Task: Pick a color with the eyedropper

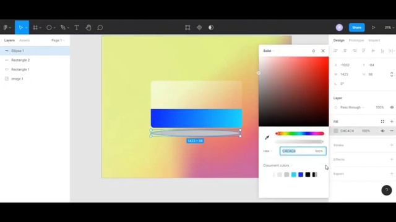Action: 267,138
